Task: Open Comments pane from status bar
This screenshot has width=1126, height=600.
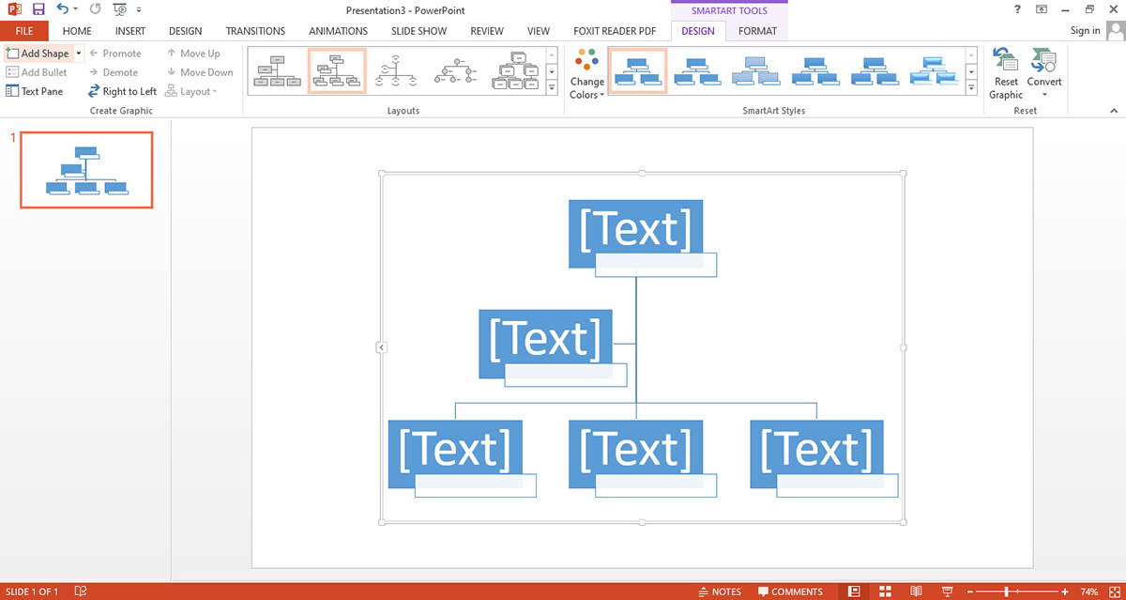Action: point(789,592)
